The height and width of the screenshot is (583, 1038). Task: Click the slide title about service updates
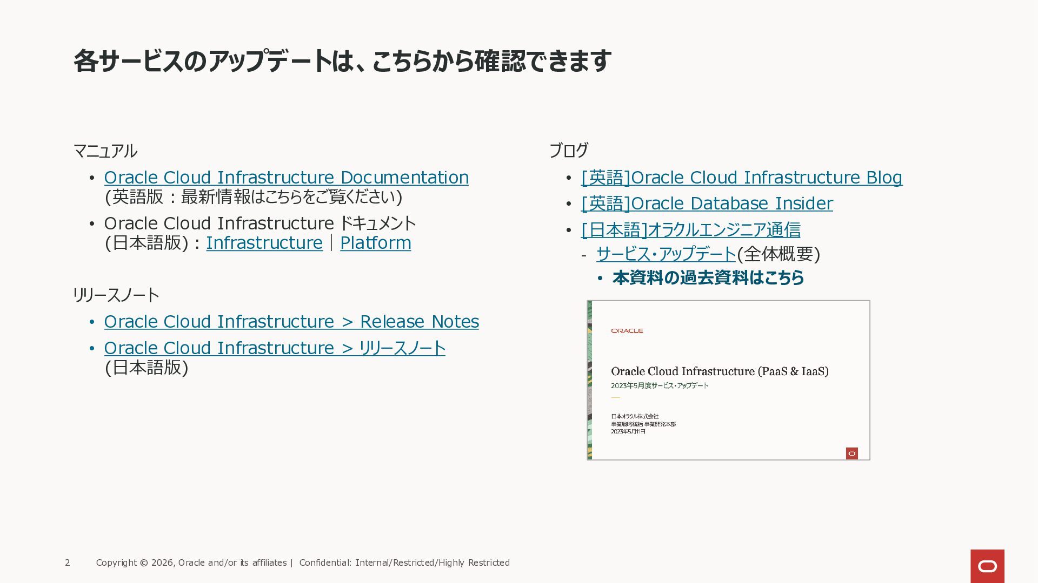[342, 60]
